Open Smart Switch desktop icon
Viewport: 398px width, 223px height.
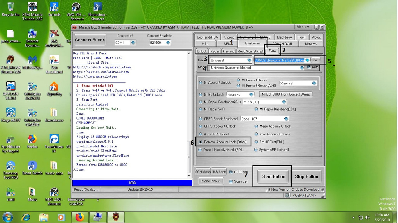(x=32, y=168)
